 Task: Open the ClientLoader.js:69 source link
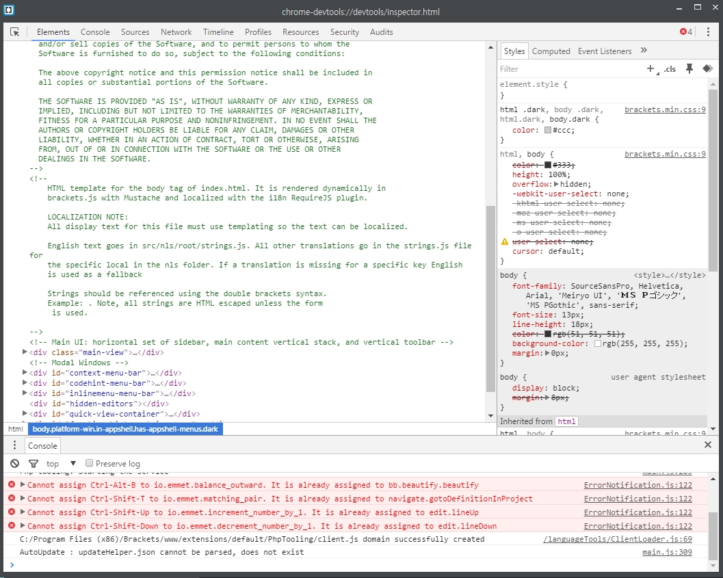coord(617,539)
